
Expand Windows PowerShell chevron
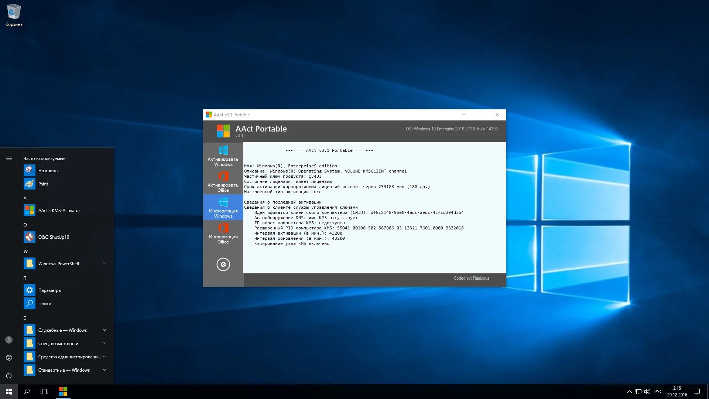pos(105,264)
